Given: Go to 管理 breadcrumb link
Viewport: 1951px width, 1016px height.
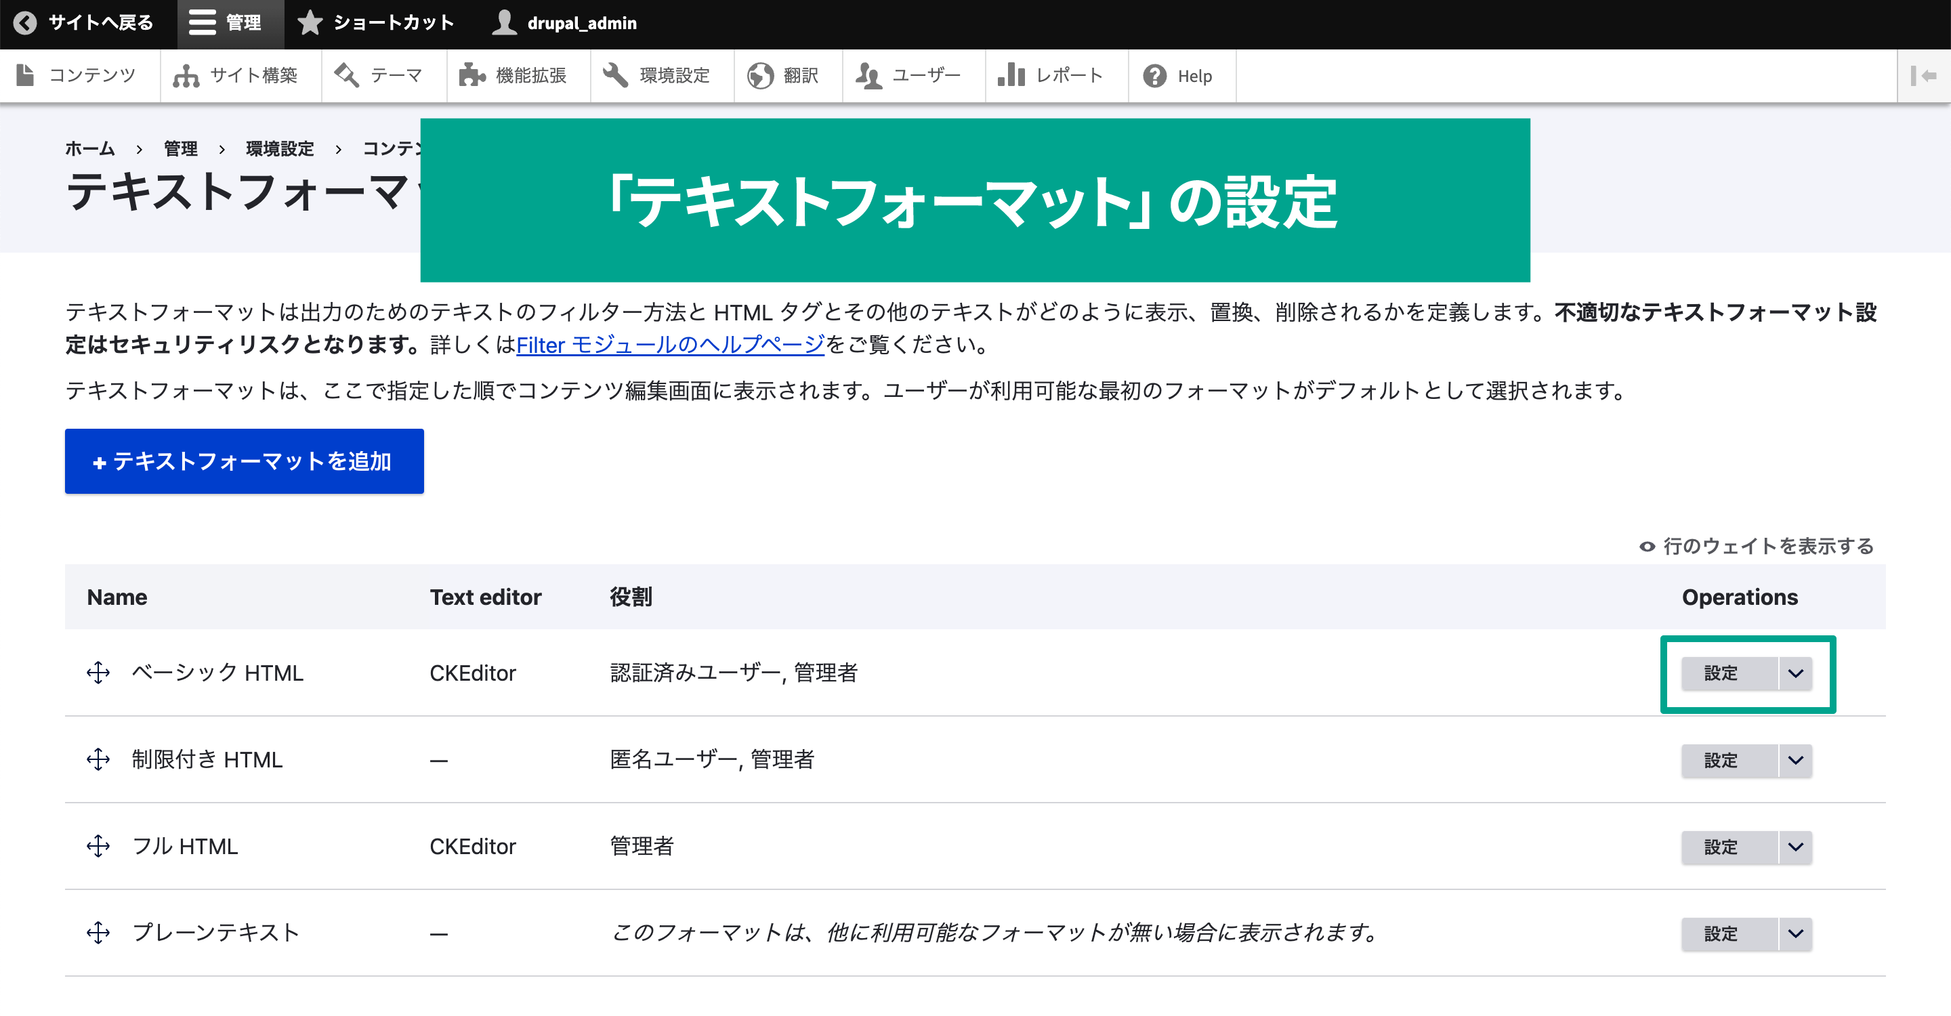Looking at the screenshot, I should click(x=181, y=148).
